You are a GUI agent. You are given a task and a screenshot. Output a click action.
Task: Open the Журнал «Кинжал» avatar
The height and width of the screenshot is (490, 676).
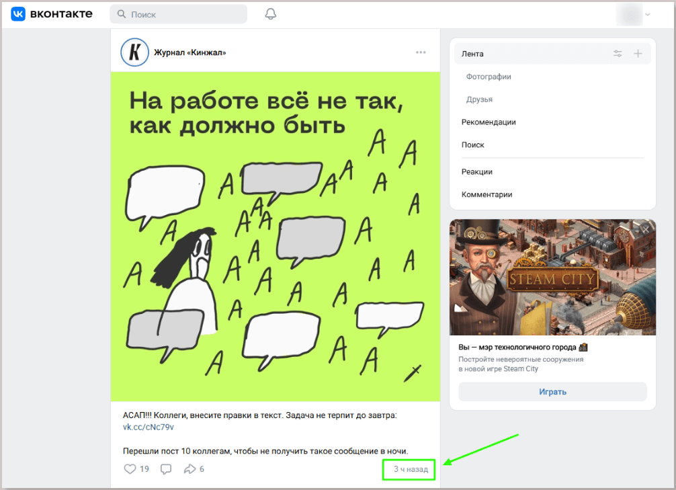134,52
